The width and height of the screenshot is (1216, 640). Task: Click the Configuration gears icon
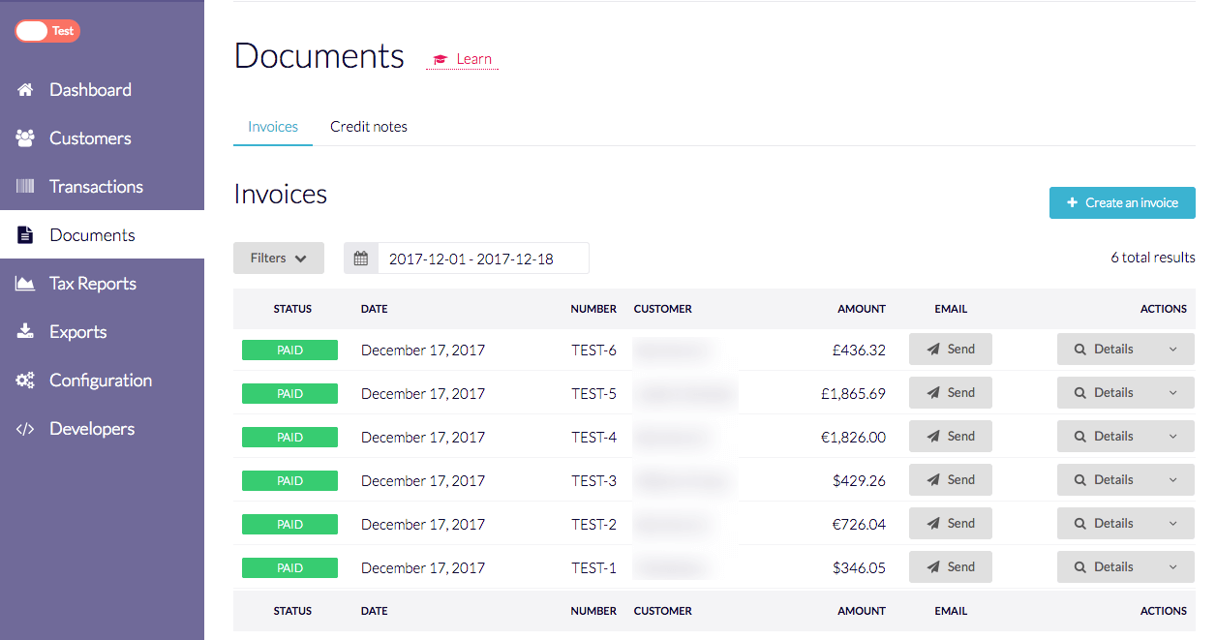[25, 381]
